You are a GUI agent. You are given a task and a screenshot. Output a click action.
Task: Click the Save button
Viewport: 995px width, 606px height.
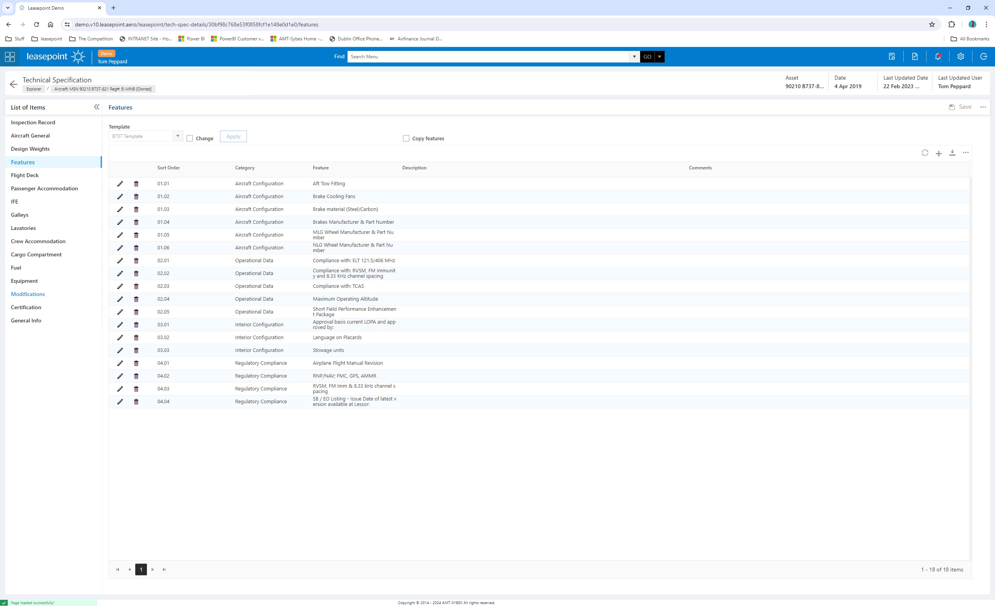960,107
